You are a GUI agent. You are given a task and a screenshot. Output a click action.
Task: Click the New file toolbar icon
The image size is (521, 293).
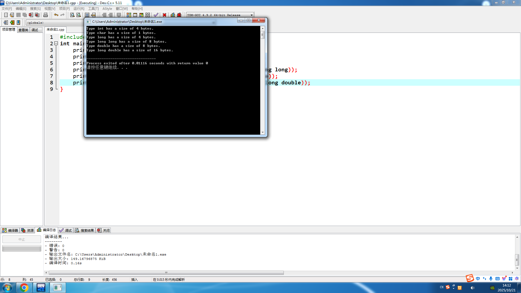(6, 15)
